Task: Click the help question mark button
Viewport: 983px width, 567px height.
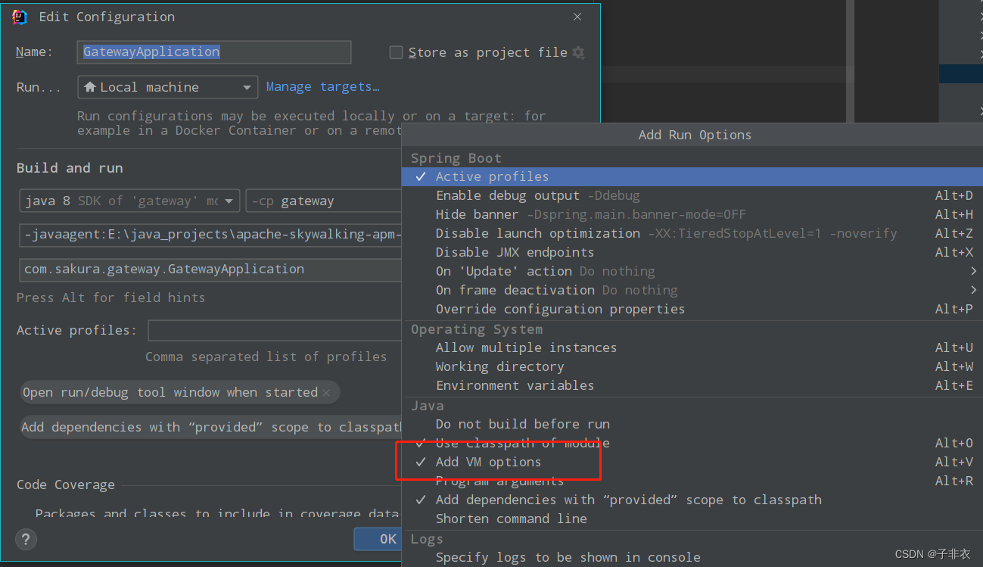Action: pyautogui.click(x=26, y=539)
